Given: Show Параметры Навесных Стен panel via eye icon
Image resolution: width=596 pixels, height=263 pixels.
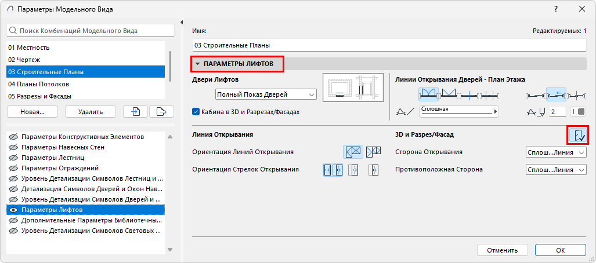Looking at the screenshot, I should 14,147.
